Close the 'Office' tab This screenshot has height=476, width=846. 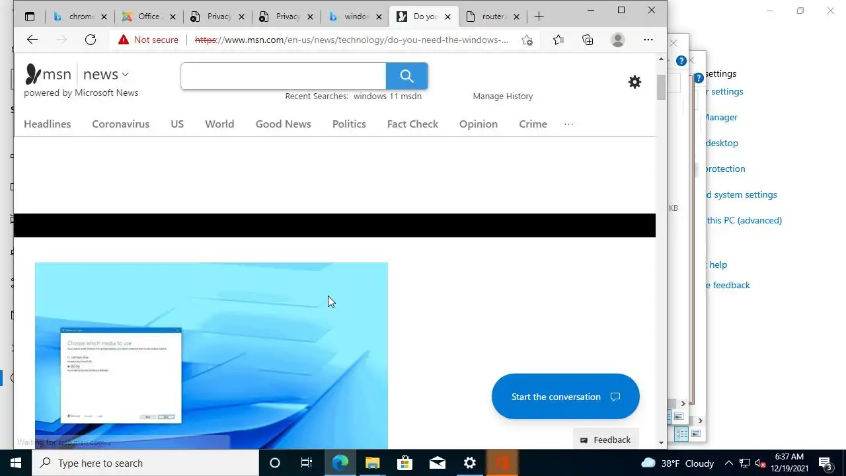coord(173,17)
